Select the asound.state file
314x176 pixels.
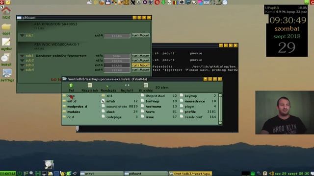[117, 107]
